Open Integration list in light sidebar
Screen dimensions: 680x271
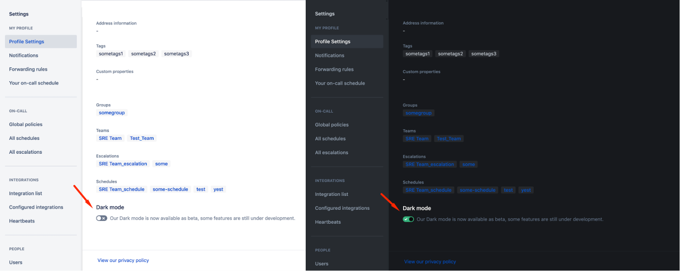tap(25, 194)
